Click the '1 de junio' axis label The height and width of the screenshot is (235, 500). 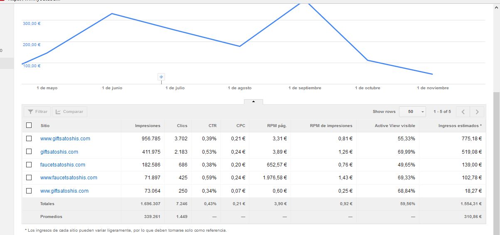click(x=112, y=88)
